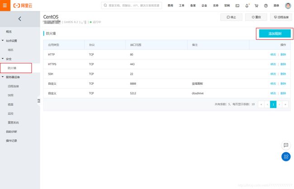Go to last page of rules
This screenshot has width=294, height=189.
(x=285, y=104)
